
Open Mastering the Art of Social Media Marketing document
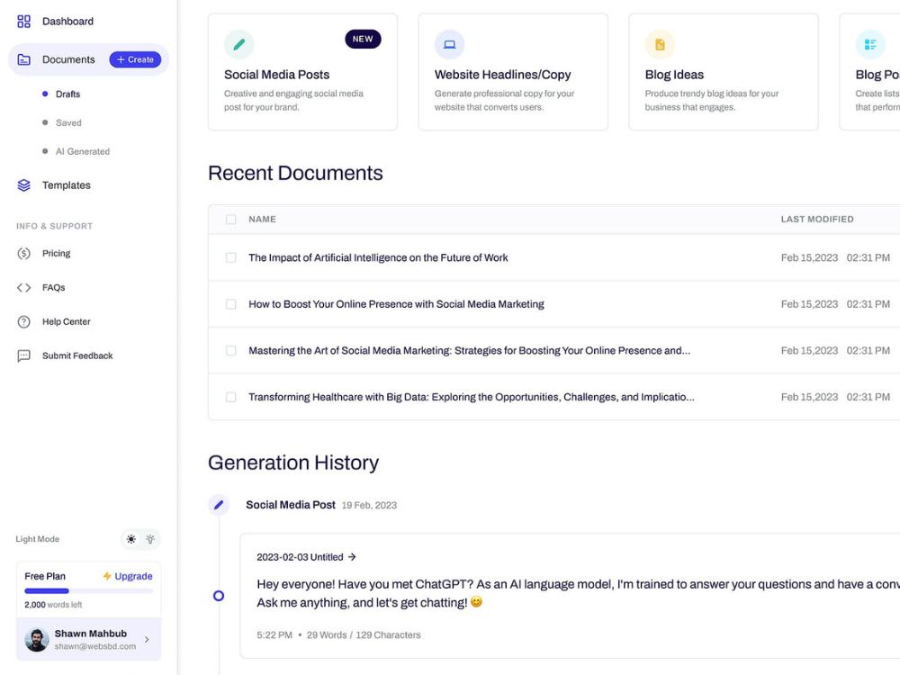click(x=470, y=351)
